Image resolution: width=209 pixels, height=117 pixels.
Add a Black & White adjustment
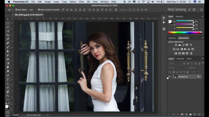(x=181, y=49)
